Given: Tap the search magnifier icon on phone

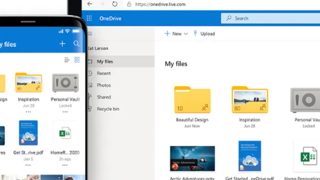Looking at the screenshot, I should [76, 43].
